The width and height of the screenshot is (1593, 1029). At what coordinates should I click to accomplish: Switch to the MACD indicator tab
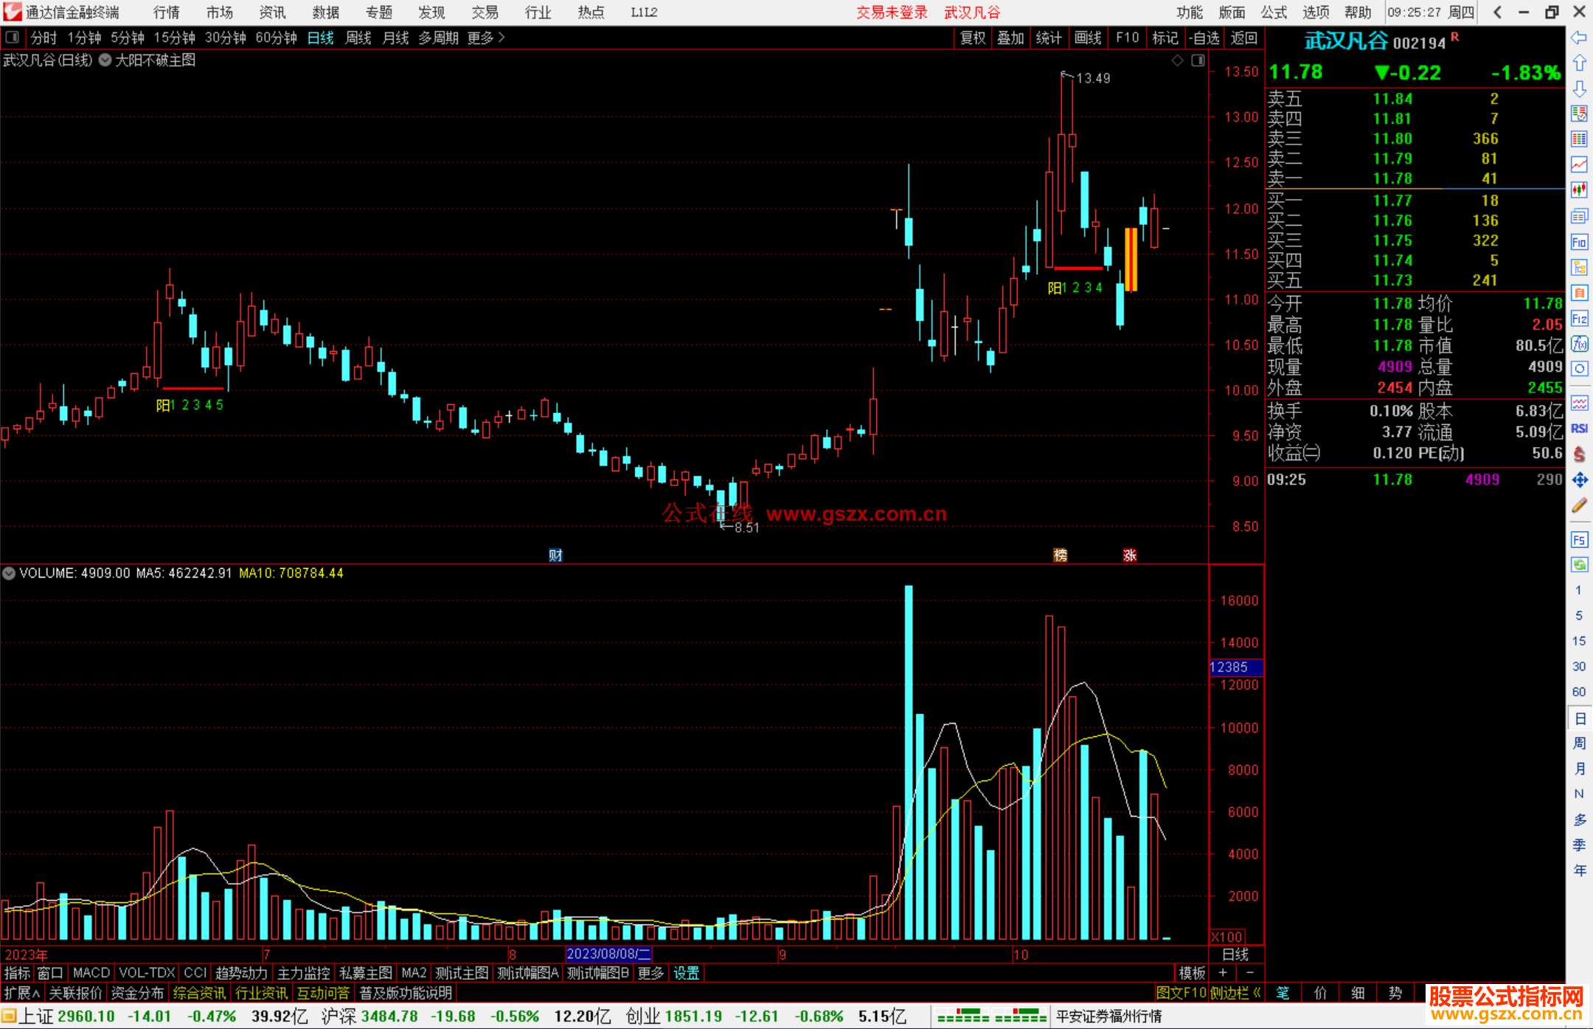[91, 973]
